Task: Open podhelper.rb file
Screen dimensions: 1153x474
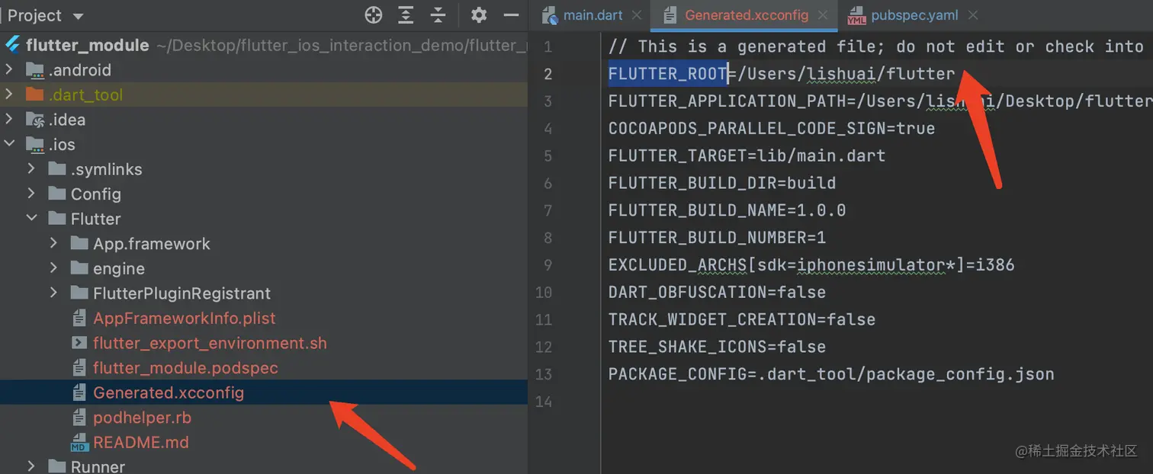Action: pos(142,418)
